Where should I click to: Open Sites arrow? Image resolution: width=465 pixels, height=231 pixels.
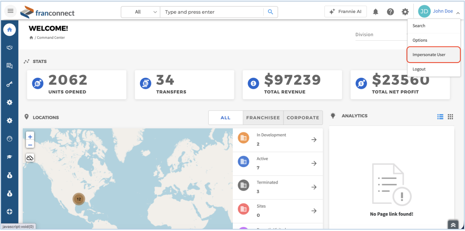coord(314,211)
